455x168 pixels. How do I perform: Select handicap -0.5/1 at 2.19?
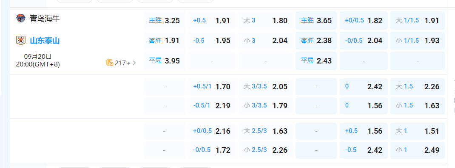tap(211, 106)
